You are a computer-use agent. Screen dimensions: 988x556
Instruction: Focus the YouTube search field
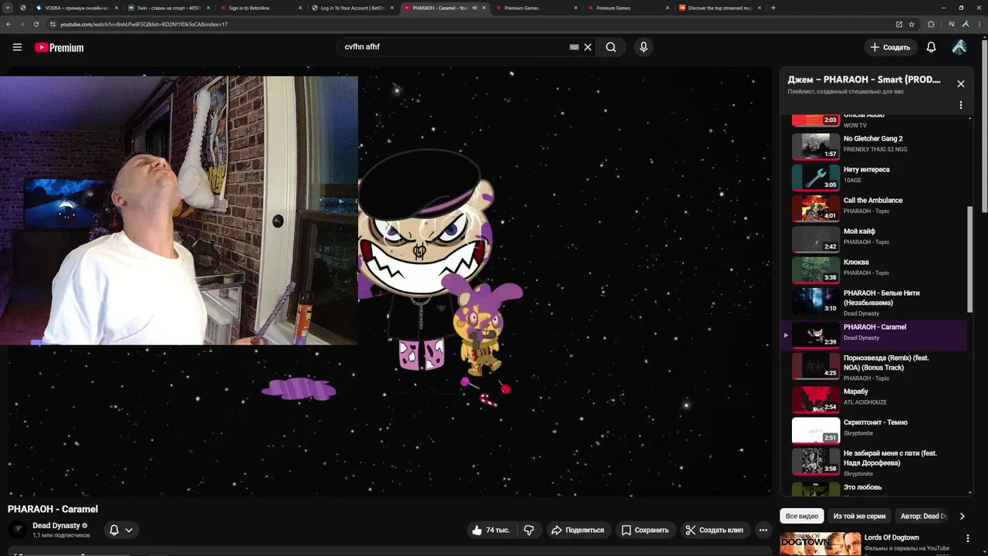pyautogui.click(x=455, y=47)
